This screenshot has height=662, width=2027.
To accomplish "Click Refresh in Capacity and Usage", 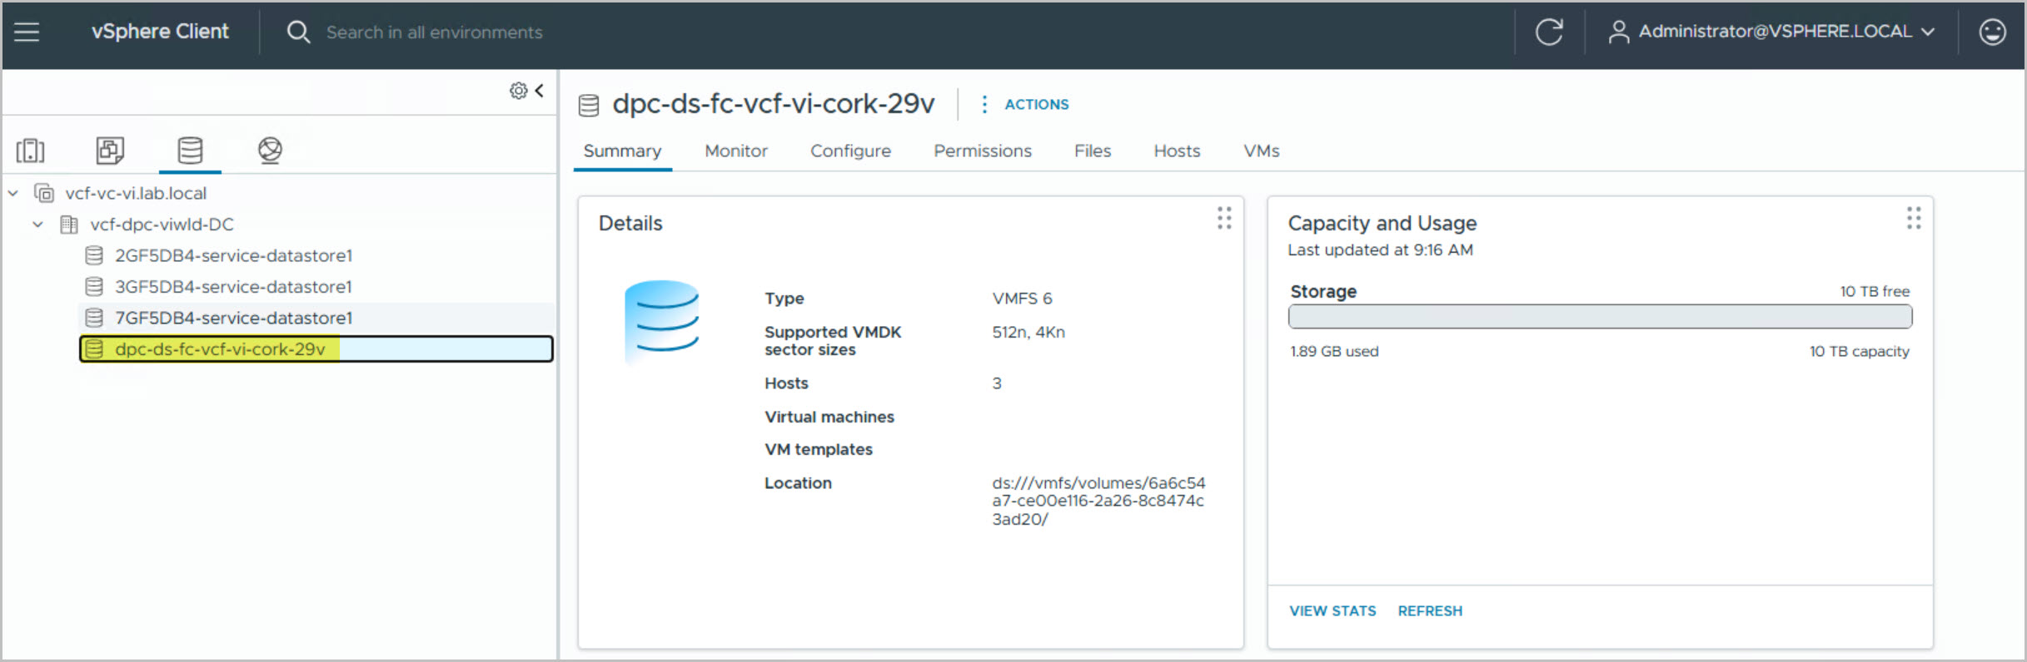I will click(1430, 611).
